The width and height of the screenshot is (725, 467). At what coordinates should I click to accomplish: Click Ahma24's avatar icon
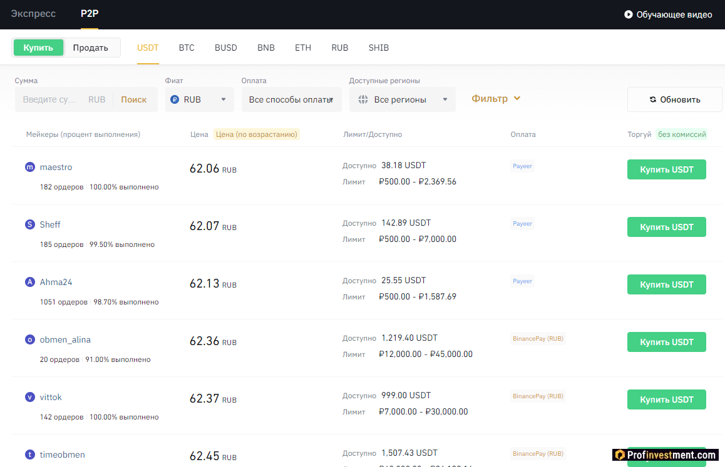30,282
